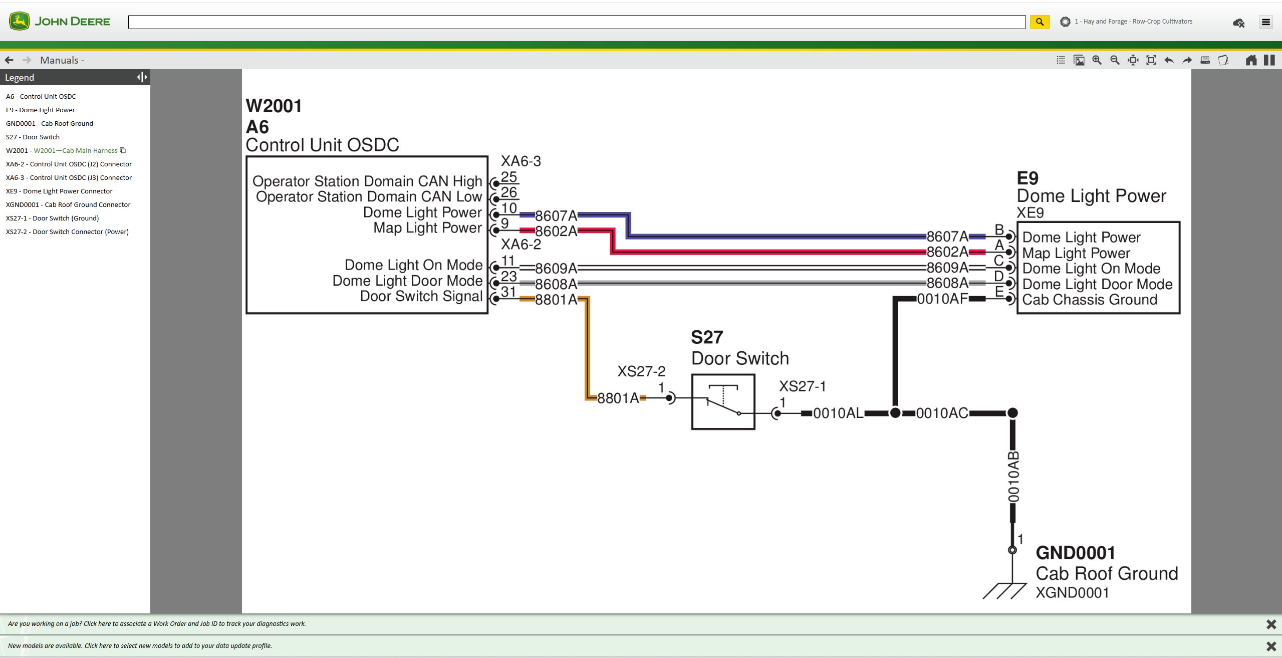Click the pause updates icon

(1269, 60)
